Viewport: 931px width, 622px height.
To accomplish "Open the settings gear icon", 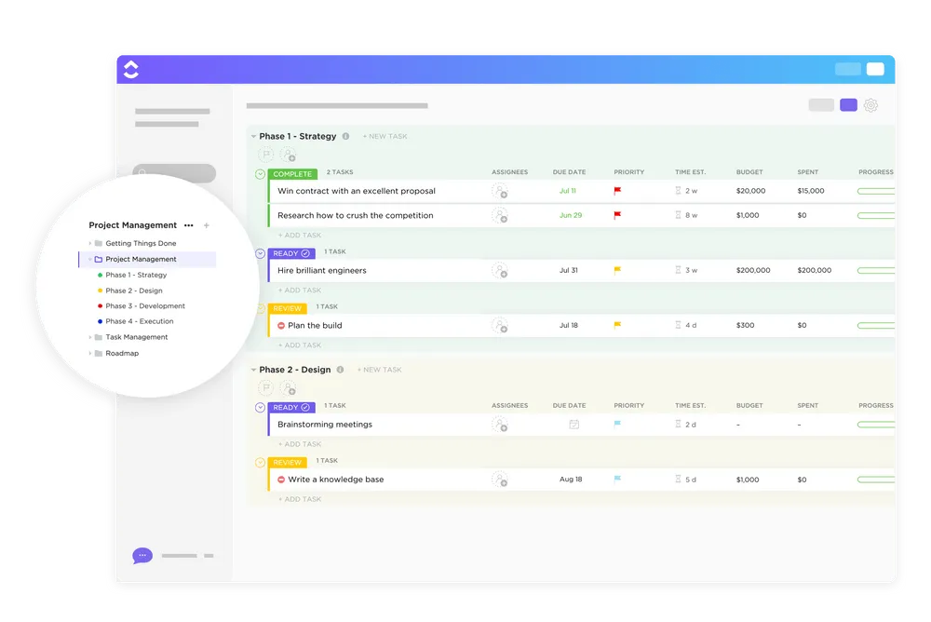I will [x=870, y=105].
